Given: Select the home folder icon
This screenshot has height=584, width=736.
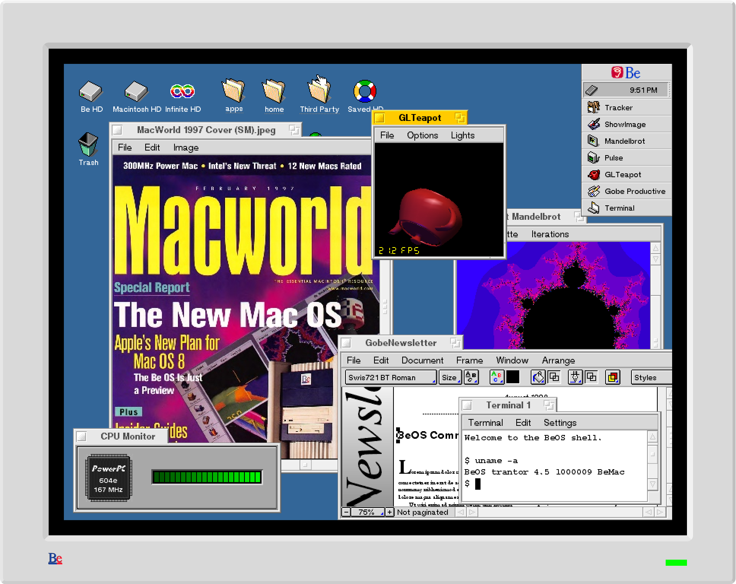Looking at the screenshot, I should (x=274, y=91).
